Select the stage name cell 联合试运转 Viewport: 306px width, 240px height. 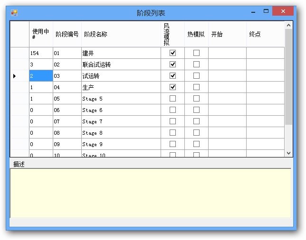pyautogui.click(x=121, y=65)
